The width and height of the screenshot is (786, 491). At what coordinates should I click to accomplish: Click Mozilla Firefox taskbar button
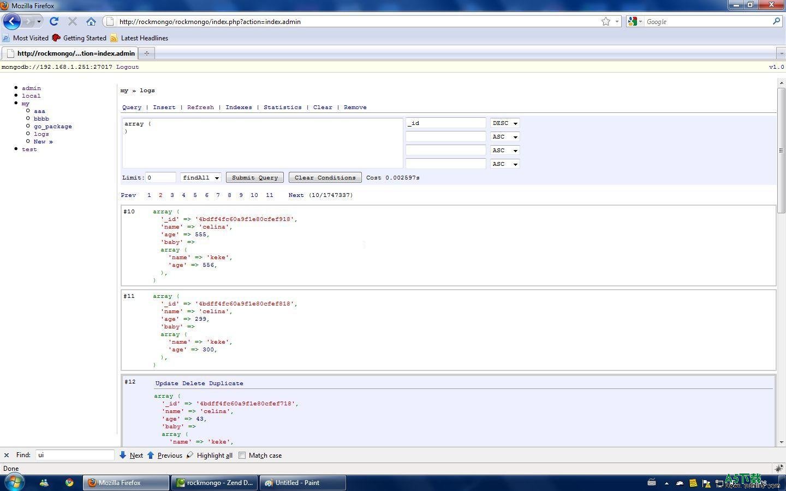click(x=127, y=482)
